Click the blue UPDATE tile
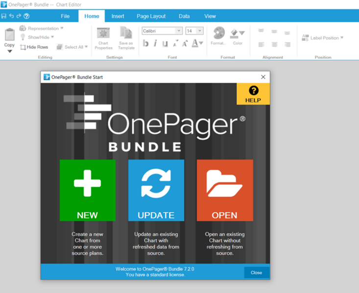Image resolution: width=359 pixels, height=293 pixels. [156, 190]
